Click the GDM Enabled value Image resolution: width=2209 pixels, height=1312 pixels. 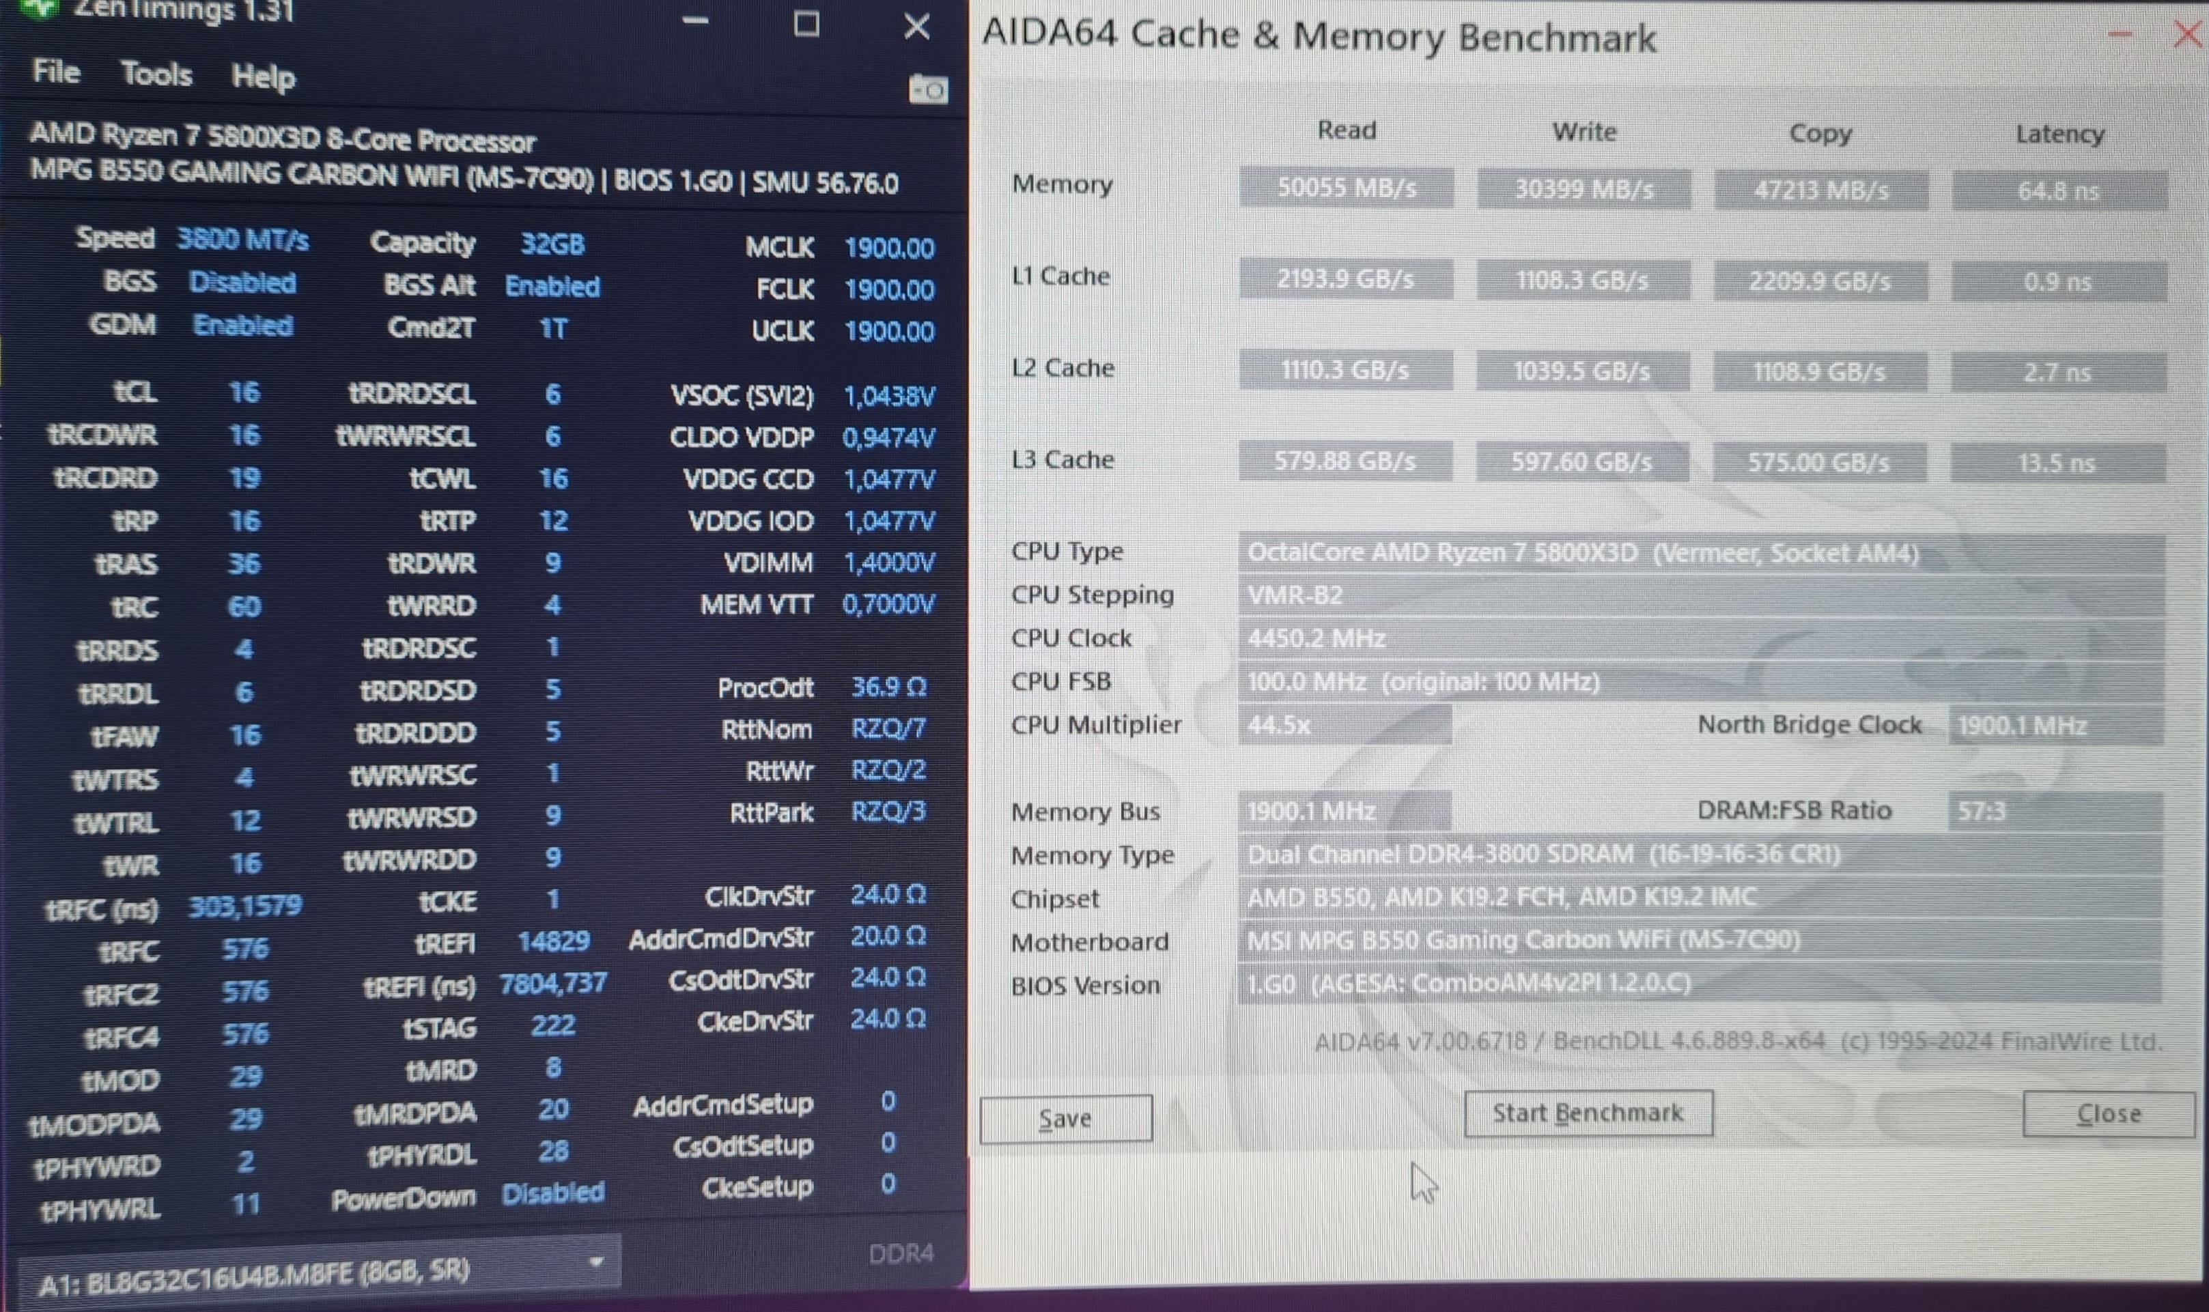click(243, 326)
